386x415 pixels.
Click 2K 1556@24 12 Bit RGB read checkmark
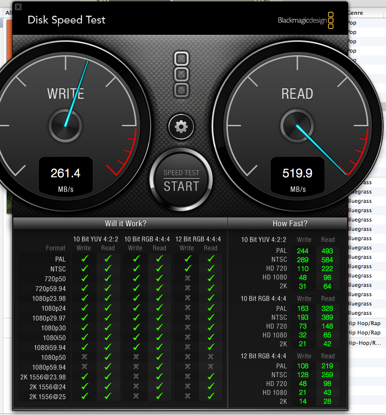click(x=211, y=386)
